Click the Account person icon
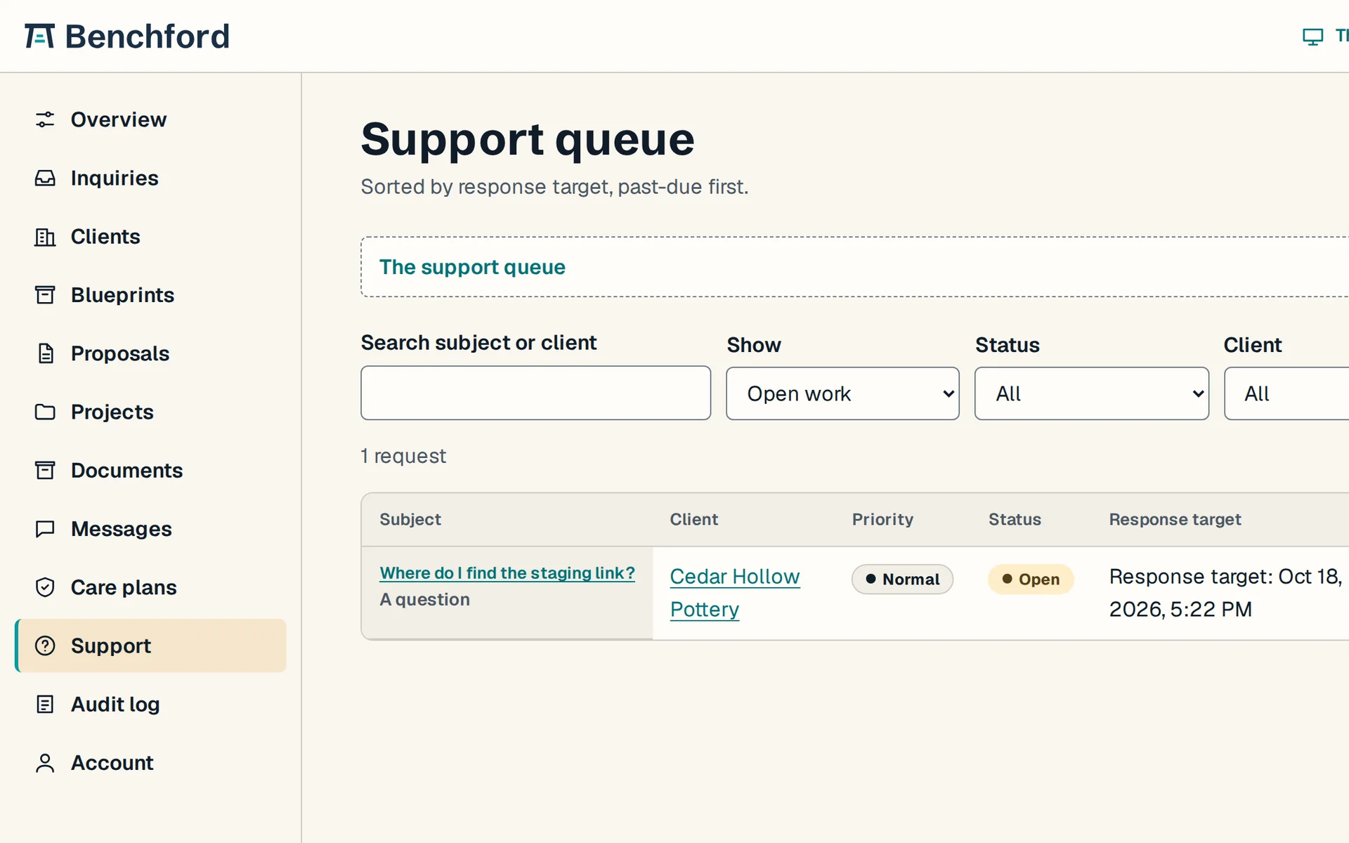This screenshot has width=1349, height=843. click(45, 763)
